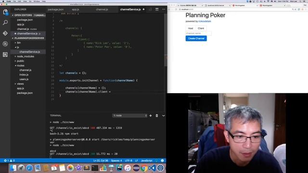Open Launchpad rocket icon in the dock
Image resolution: width=308 pixels, height=173 pixels.
point(21,168)
